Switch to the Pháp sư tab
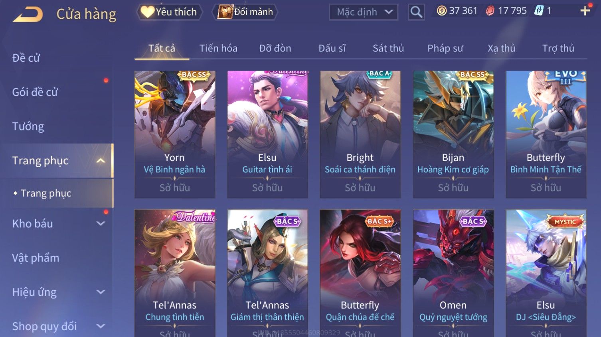This screenshot has width=601, height=337. tap(445, 48)
